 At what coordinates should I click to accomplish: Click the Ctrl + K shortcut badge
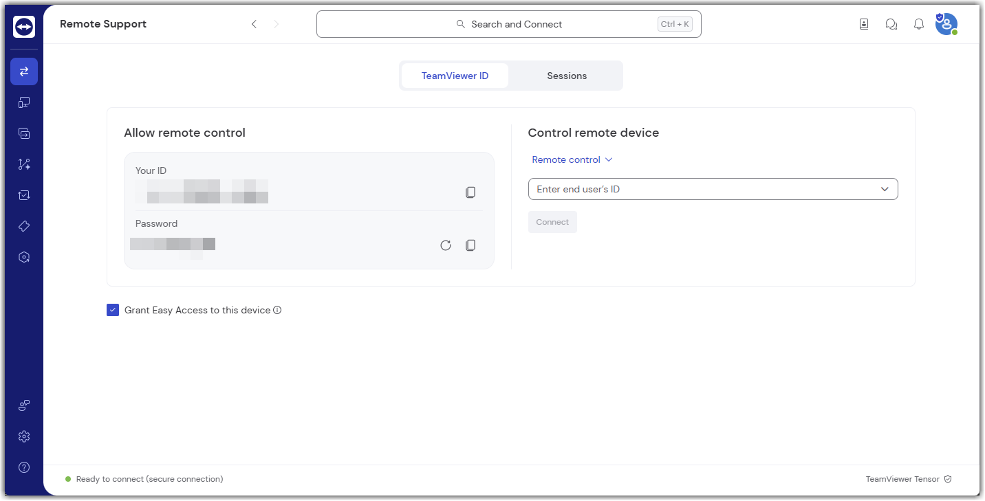click(675, 24)
